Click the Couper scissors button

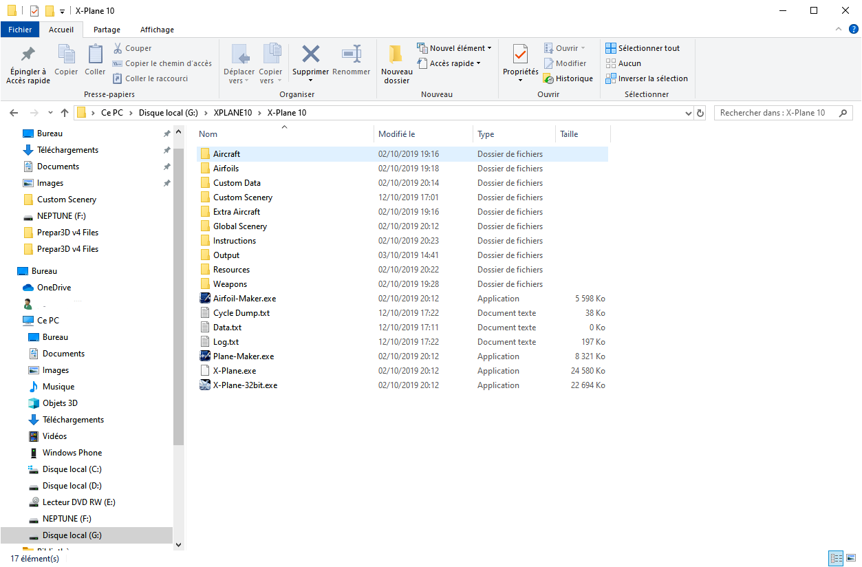(x=132, y=48)
